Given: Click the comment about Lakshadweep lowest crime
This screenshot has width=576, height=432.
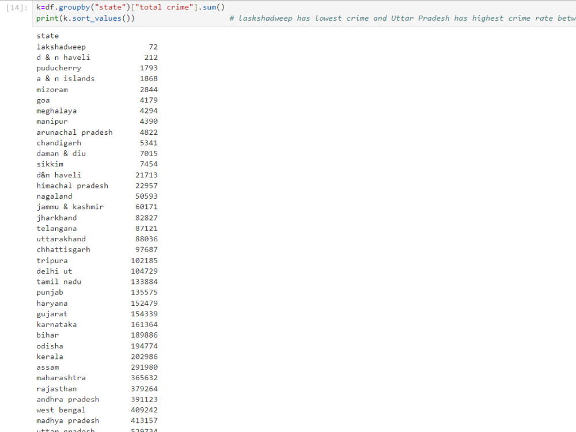Looking at the screenshot, I should pos(403,18).
